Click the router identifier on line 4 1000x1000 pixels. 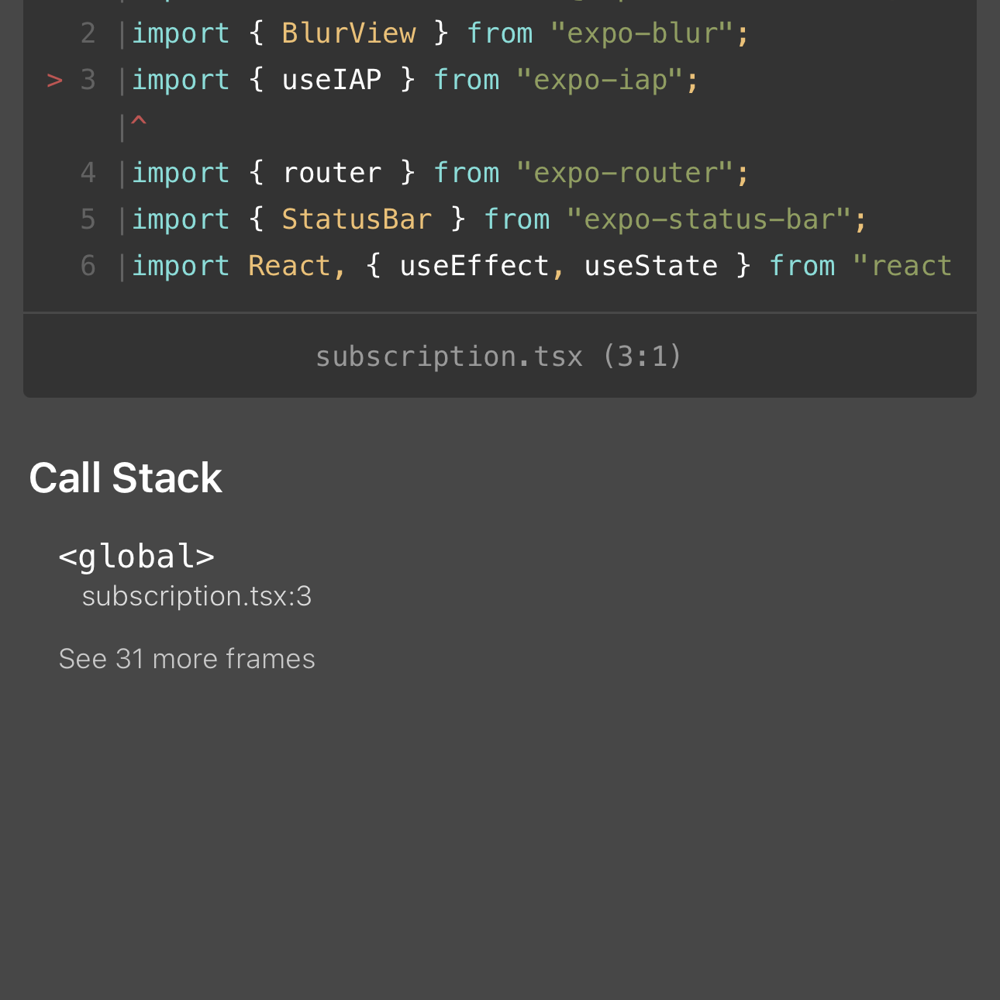[332, 173]
